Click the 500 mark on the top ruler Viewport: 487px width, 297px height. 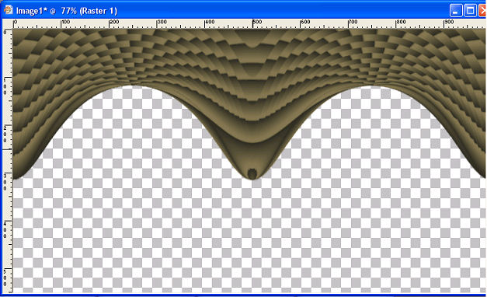(257, 22)
